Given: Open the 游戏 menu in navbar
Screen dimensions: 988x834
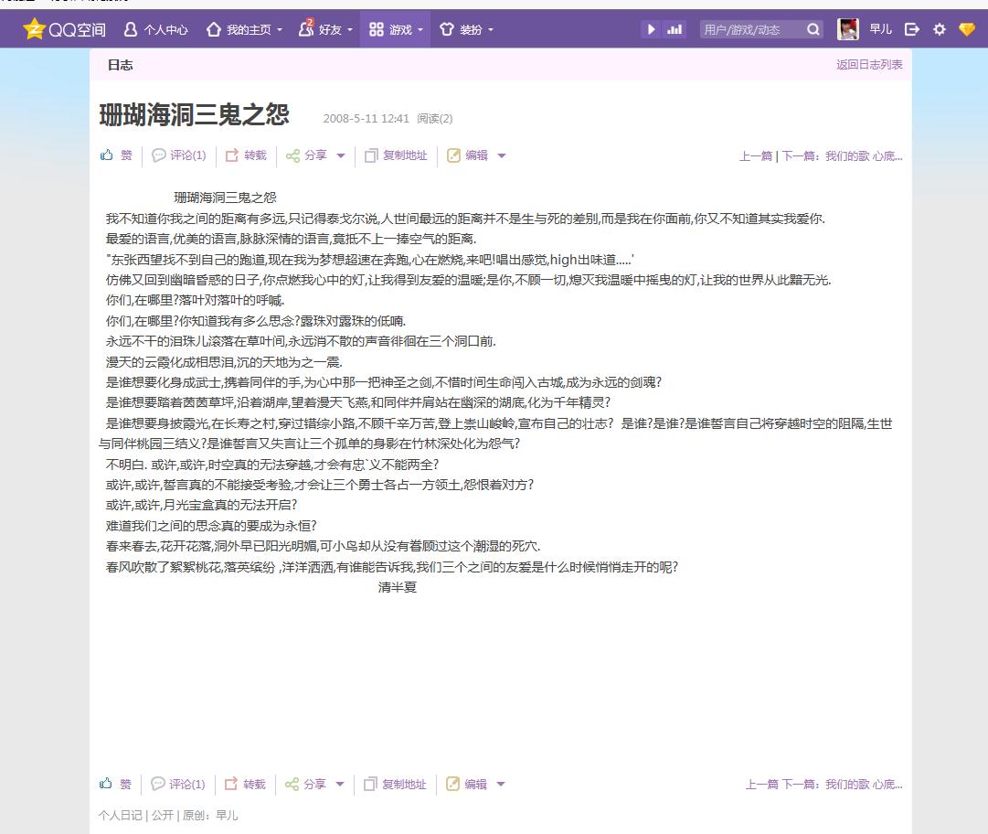Looking at the screenshot, I should tap(395, 29).
